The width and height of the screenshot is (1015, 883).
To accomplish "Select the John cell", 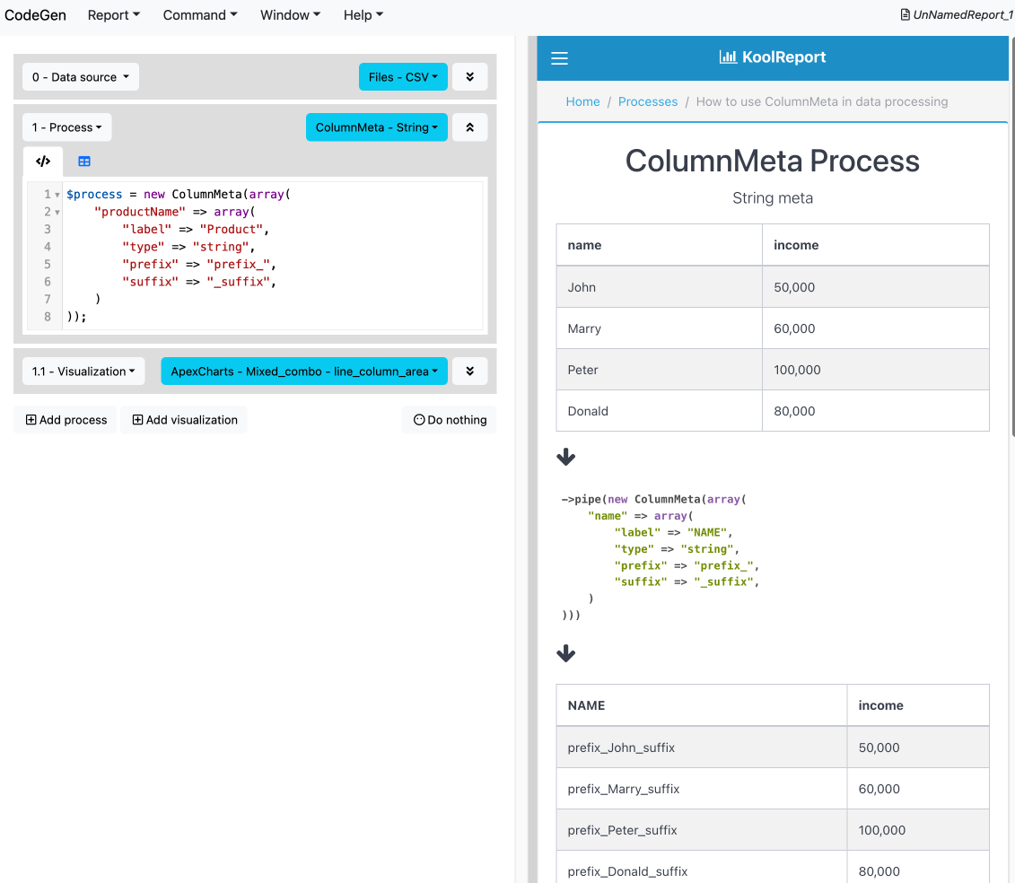I will click(x=659, y=287).
